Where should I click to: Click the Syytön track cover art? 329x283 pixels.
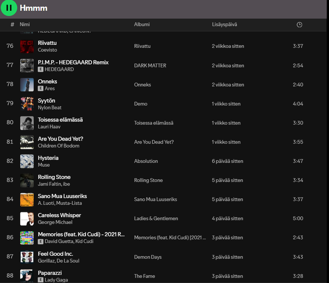click(27, 104)
